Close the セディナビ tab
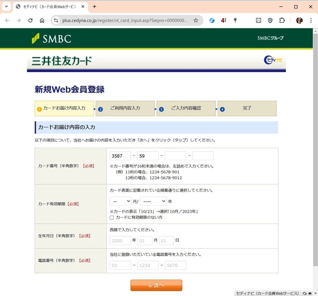Image resolution: width=318 pixels, height=296 pixels. [83, 7]
